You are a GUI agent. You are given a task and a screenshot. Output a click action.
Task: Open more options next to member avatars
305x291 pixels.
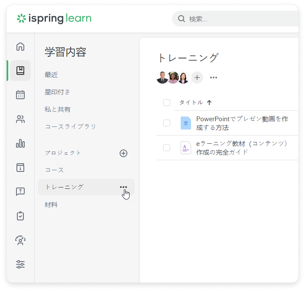click(x=214, y=78)
